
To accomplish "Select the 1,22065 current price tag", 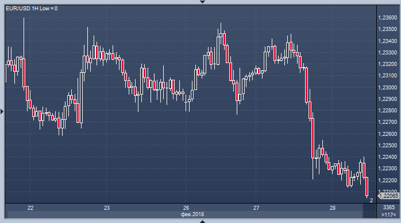I will click(388, 195).
